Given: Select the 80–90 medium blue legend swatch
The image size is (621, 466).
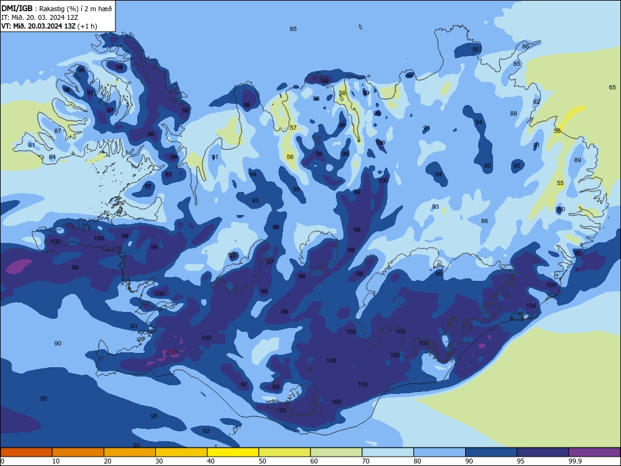Looking at the screenshot, I should [x=440, y=452].
